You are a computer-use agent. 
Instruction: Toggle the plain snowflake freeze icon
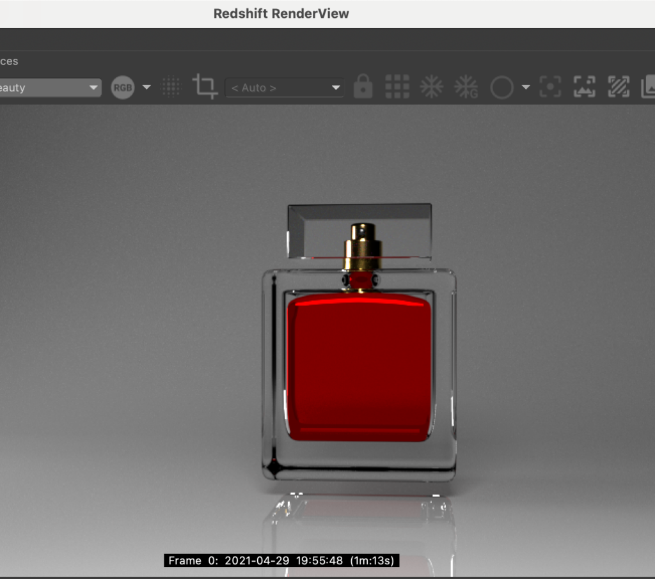pos(431,87)
